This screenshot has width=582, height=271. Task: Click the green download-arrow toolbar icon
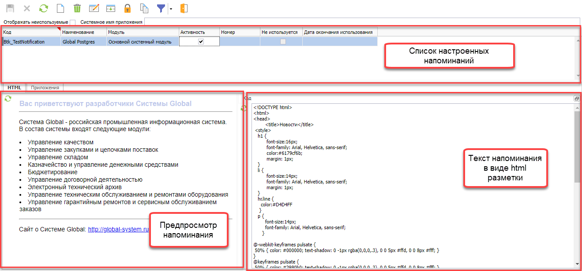tap(110, 8)
